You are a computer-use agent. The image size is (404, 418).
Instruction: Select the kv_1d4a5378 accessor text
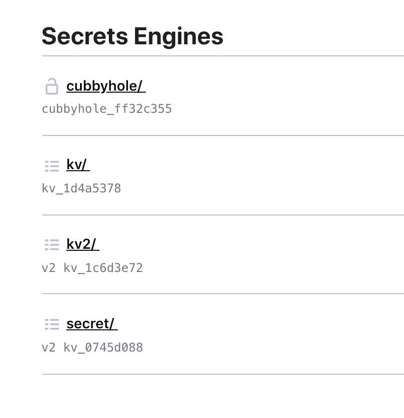coord(81,188)
